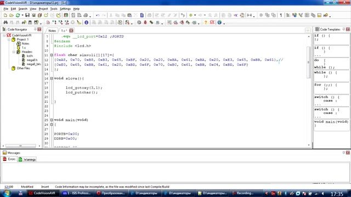
Task: Collapse the Headers tree node
Action: tap(14, 52)
